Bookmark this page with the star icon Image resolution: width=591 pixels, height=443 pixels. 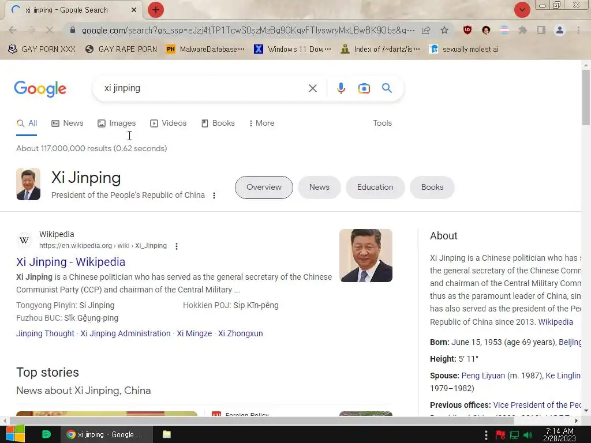pyautogui.click(x=444, y=30)
